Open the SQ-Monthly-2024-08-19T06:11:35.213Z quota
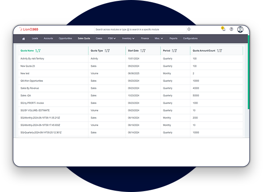Screen dimensions: 263x192 click(40, 118)
